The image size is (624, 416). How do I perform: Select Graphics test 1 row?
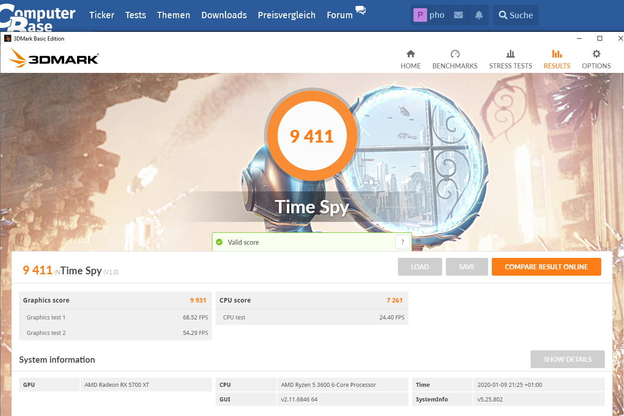pos(115,317)
